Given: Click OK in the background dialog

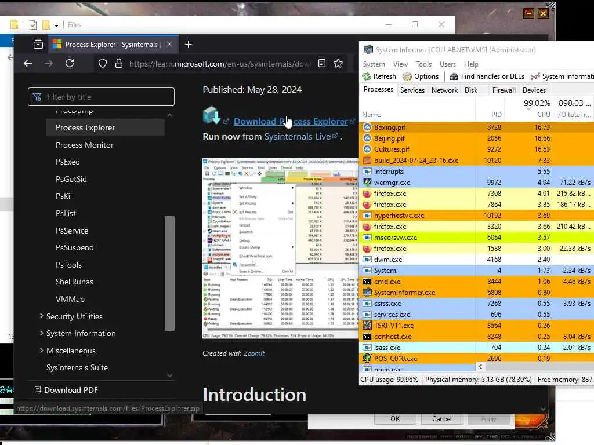Looking at the screenshot, I should 395,418.
